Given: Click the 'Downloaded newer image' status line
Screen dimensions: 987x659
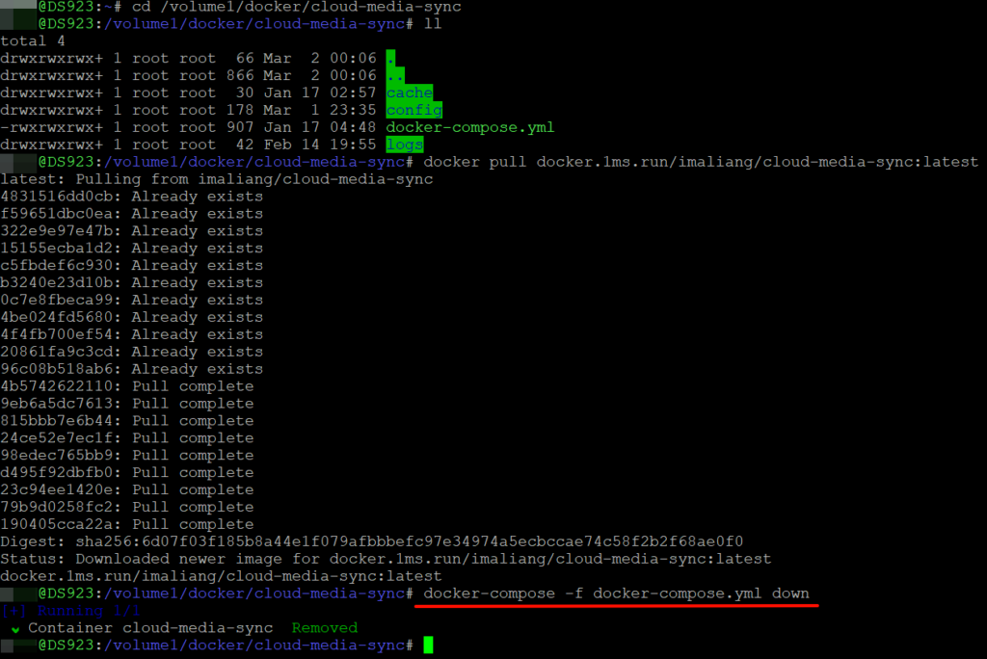Looking at the screenshot, I should (386, 559).
